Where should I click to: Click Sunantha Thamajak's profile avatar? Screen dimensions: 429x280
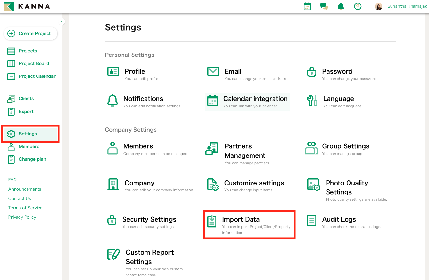[378, 6]
